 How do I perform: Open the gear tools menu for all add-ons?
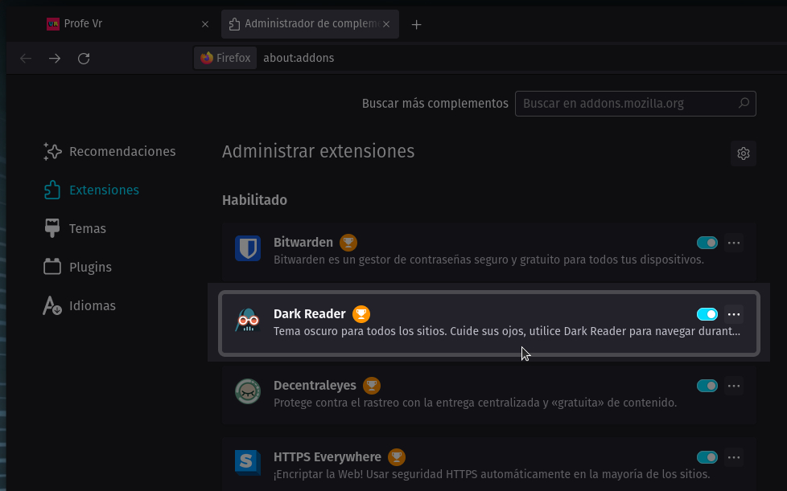[x=743, y=153]
